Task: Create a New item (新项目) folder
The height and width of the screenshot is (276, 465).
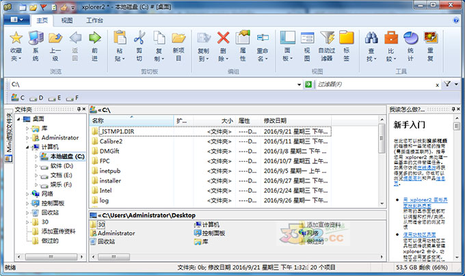Action: click(x=178, y=38)
